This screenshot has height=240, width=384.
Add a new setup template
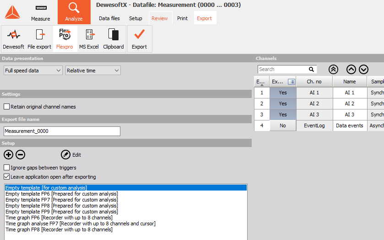pyautogui.click(x=8, y=155)
